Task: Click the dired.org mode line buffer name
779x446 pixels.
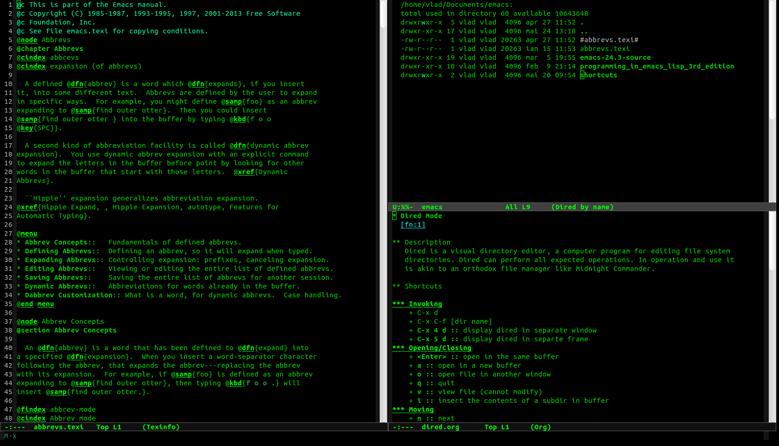Action: (440, 427)
